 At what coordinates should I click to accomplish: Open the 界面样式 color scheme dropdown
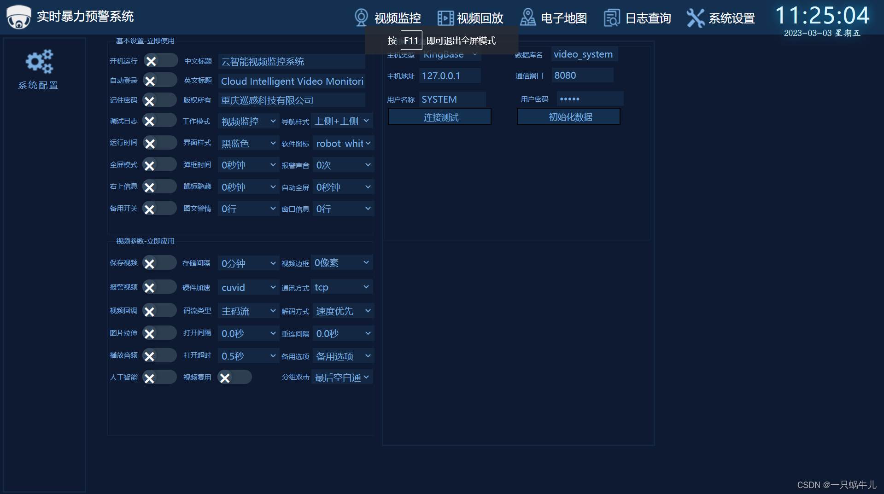click(248, 143)
